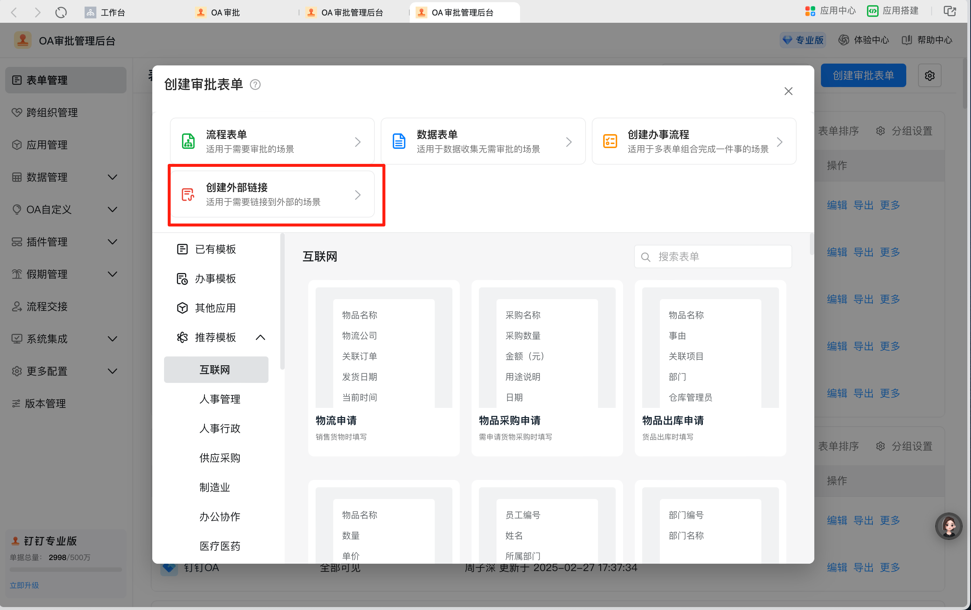Open 体验中心 in the header
The width and height of the screenshot is (971, 610).
point(863,40)
